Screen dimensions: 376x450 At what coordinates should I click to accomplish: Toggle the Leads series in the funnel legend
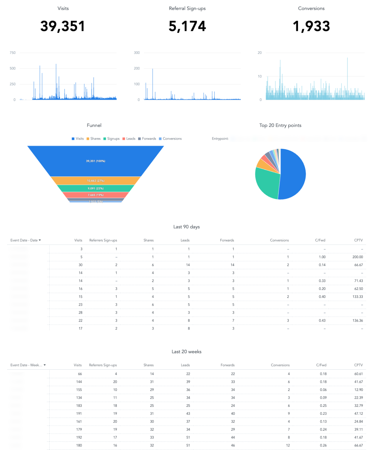point(129,139)
